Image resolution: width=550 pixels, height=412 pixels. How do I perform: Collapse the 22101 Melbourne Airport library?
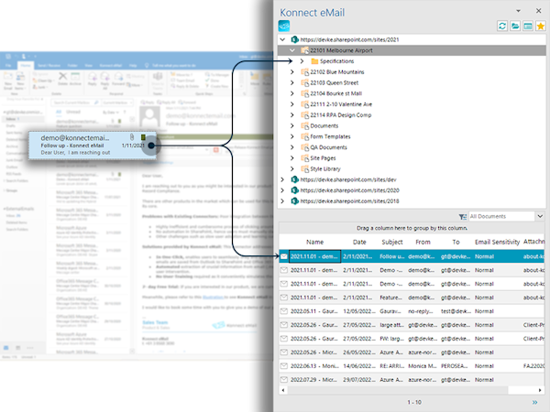[x=292, y=50]
